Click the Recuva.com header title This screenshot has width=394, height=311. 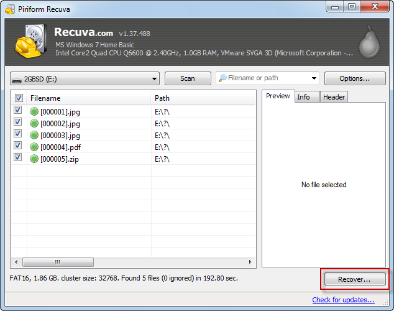(84, 32)
